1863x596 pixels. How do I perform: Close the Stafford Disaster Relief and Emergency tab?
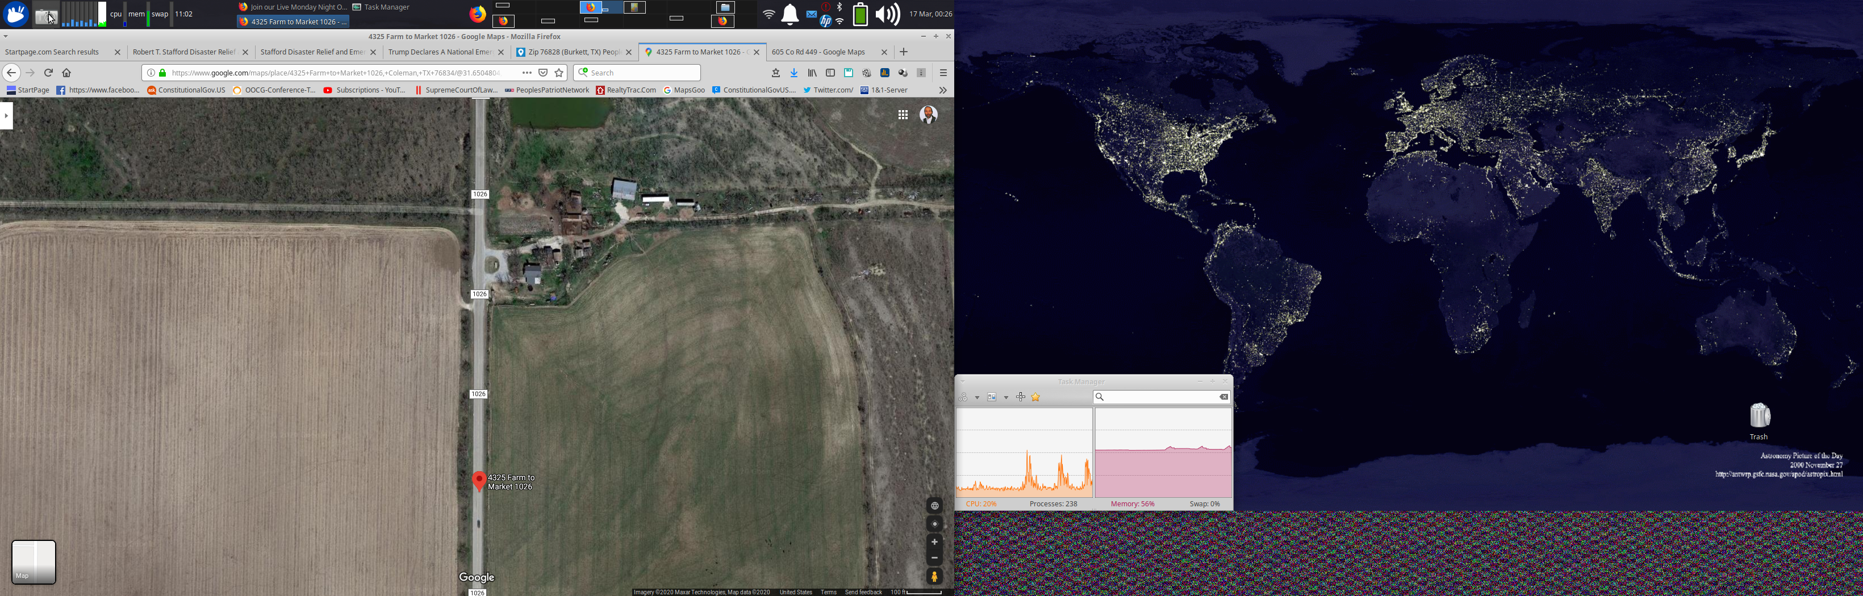coord(373,52)
